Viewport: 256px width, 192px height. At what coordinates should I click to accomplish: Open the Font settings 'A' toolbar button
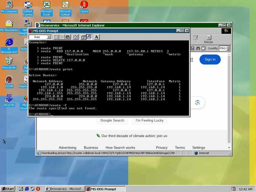click(97, 37)
